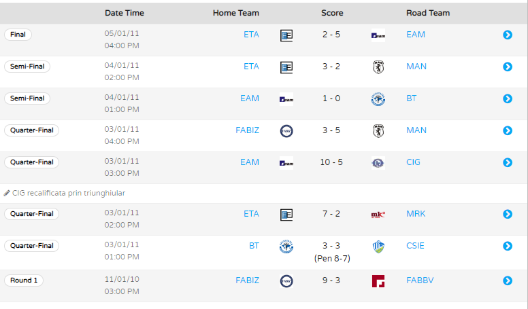Select the Round 1 stage badge
528x309 pixels.
[24, 280]
